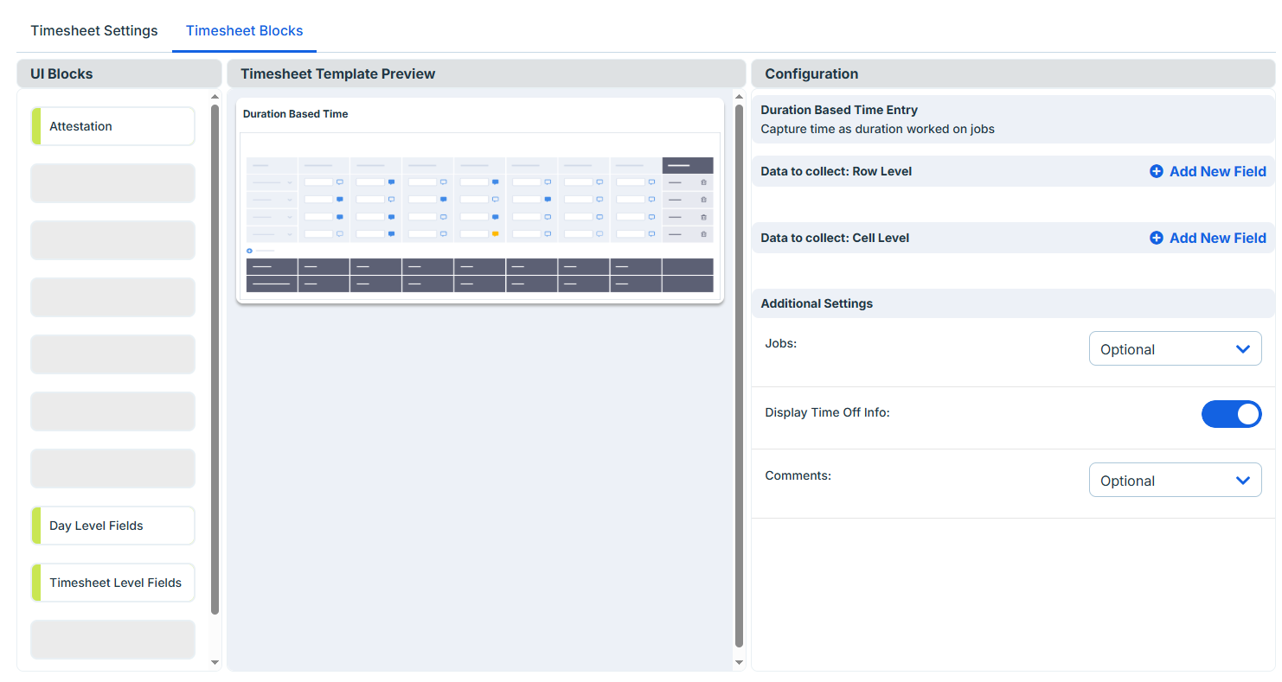1282x682 pixels.
Task: Open the Jobs dropdown
Action: coord(1175,348)
